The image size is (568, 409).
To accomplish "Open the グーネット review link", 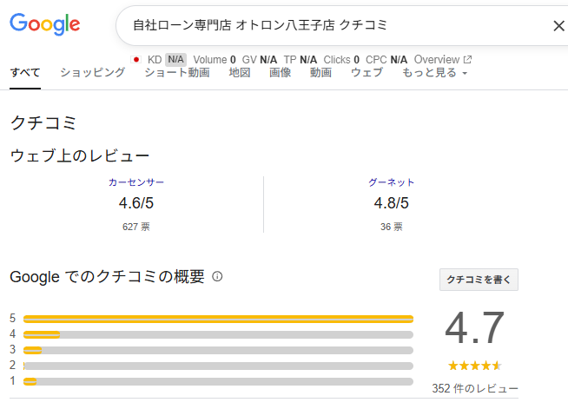I will pos(391,182).
